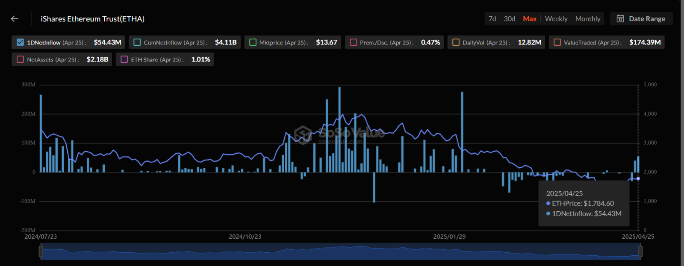Switch to Monthly interval
This screenshot has width=684, height=266.
point(588,19)
